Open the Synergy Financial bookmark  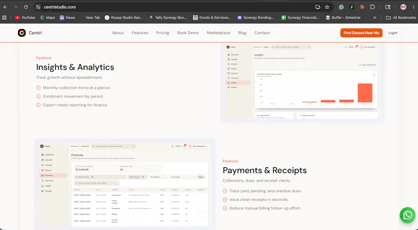300,18
